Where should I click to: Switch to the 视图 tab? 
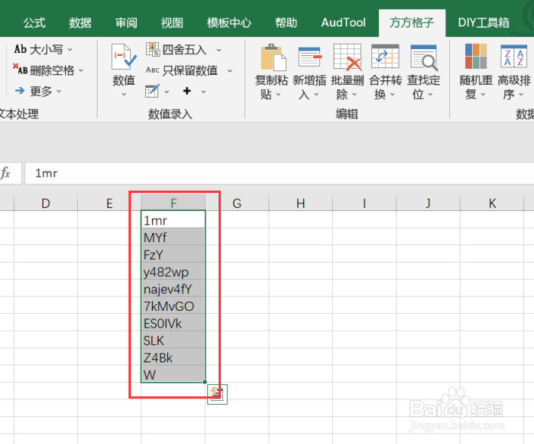pyautogui.click(x=172, y=23)
